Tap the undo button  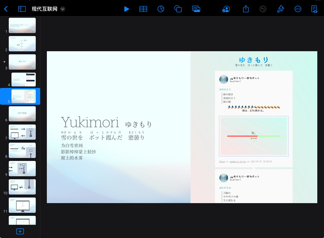pos(263,9)
